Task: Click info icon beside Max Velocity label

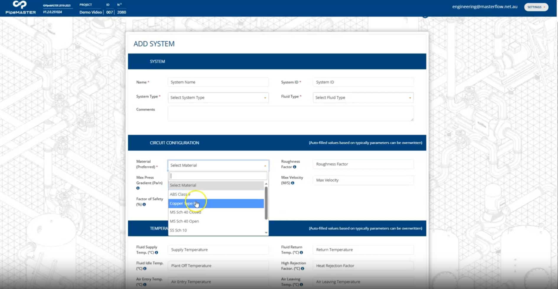Action: point(293,183)
